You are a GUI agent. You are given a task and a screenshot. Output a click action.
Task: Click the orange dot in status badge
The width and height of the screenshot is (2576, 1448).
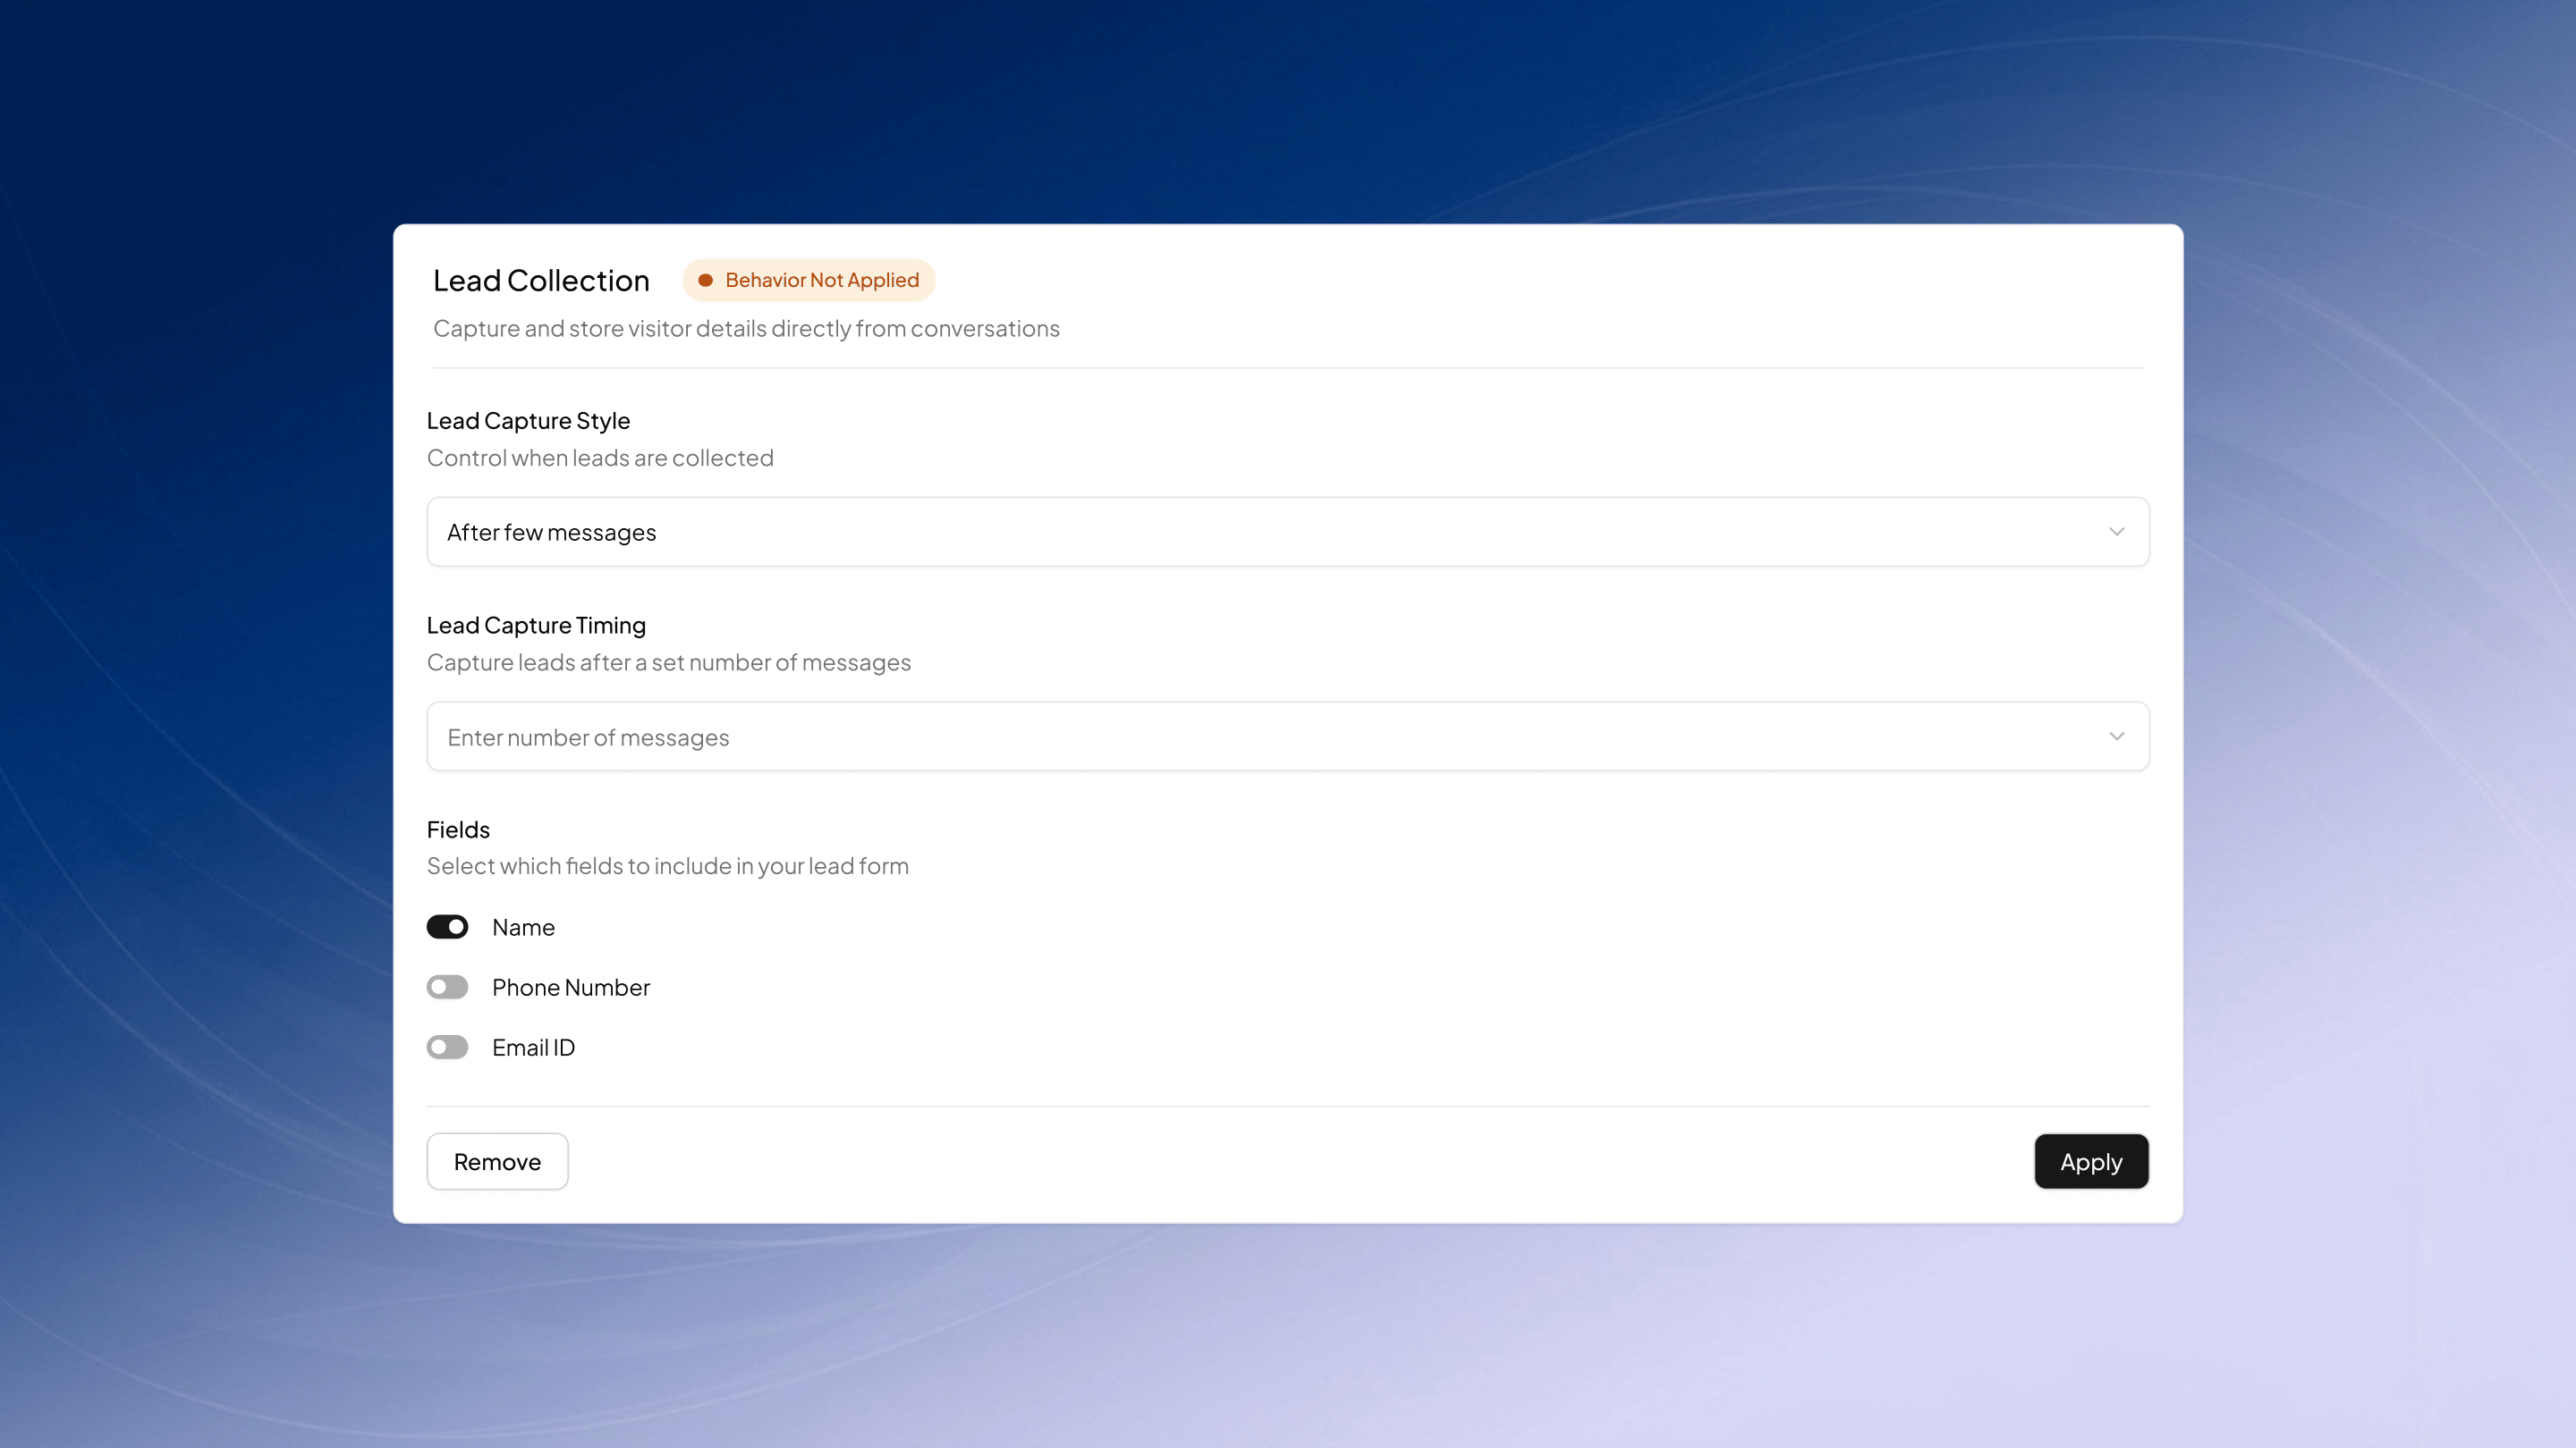(705, 280)
